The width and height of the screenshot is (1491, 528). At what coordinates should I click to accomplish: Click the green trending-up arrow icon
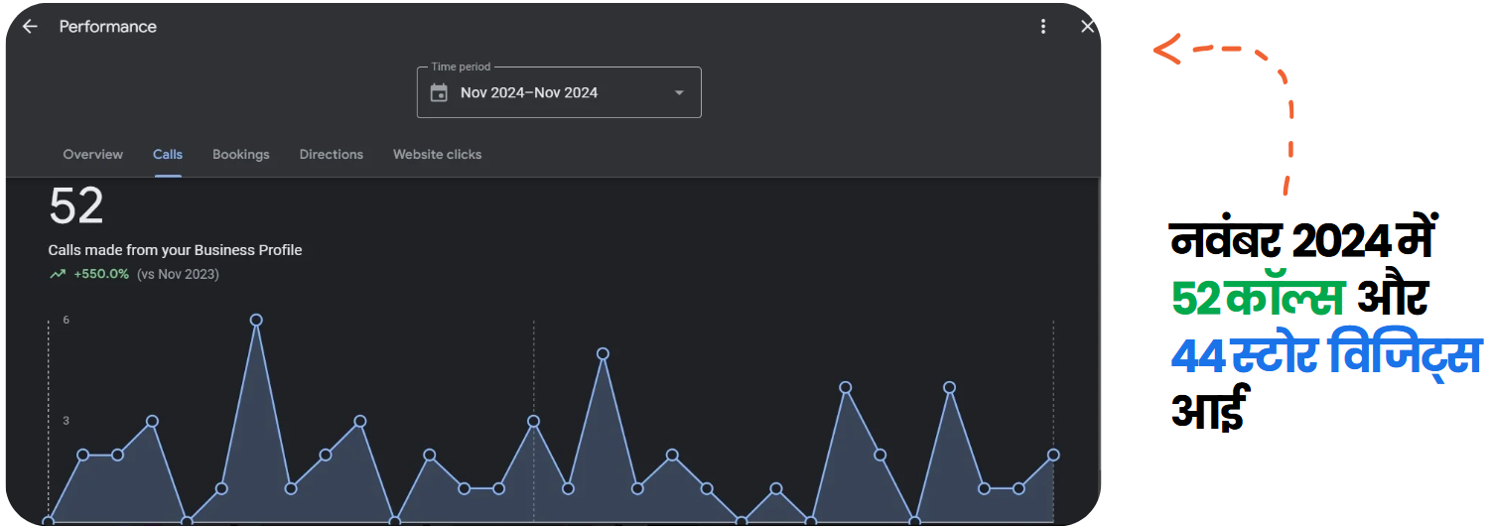tap(58, 275)
